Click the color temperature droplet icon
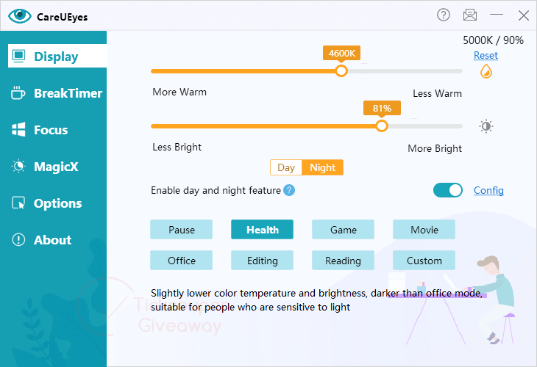Viewport: 537px width, 367px height. pyautogui.click(x=486, y=72)
